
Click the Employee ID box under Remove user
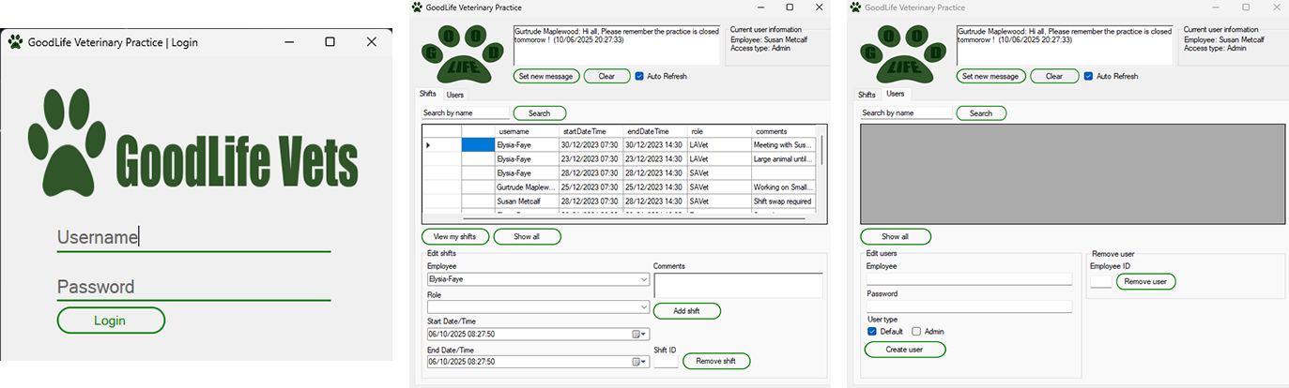point(1100,281)
